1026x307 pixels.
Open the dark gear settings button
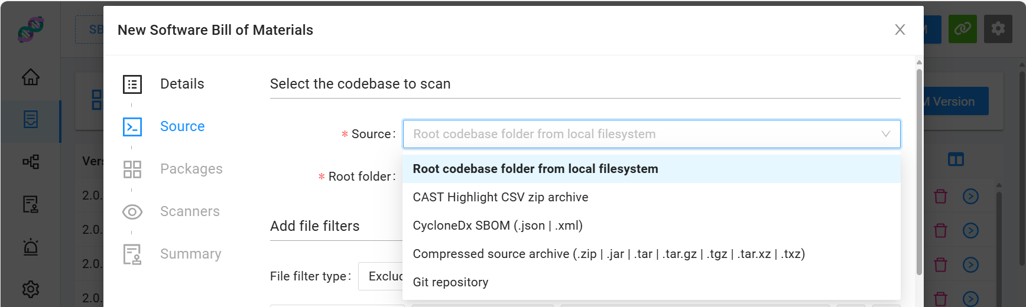pyautogui.click(x=998, y=29)
